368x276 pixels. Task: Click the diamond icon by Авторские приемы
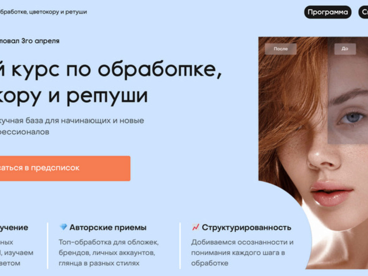click(63, 227)
